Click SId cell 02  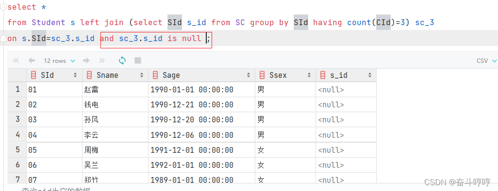click(x=54, y=104)
